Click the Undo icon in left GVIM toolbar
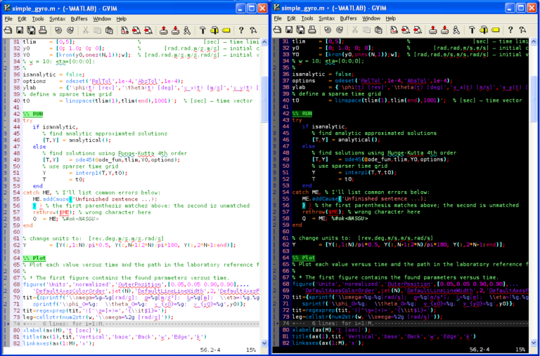540x356 pixels. pyautogui.click(x=56, y=30)
